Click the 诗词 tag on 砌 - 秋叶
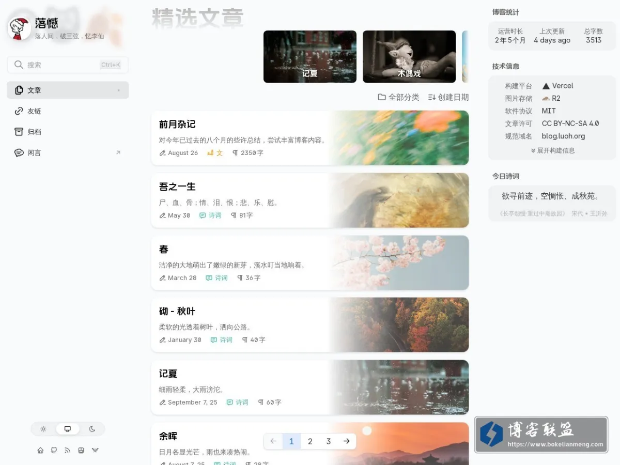This screenshot has width=620, height=465. pos(222,340)
